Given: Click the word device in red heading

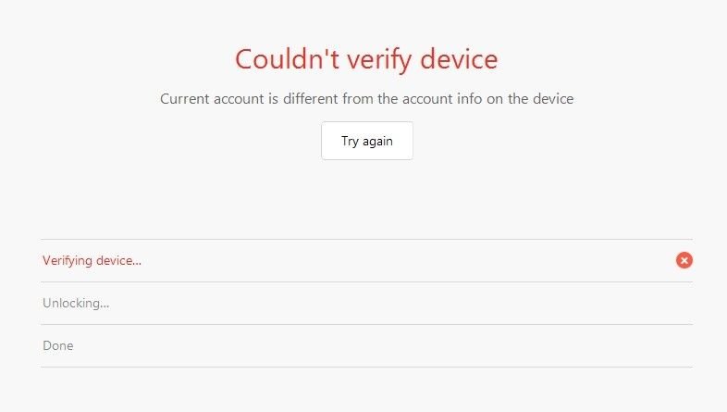Looking at the screenshot, I should click(459, 59).
